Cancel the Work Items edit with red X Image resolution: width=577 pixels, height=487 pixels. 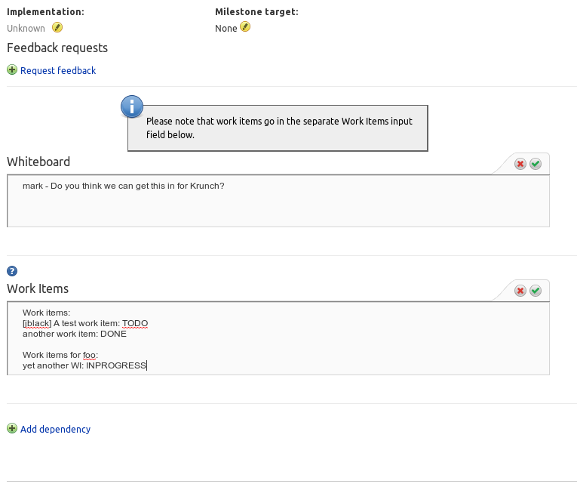click(520, 291)
